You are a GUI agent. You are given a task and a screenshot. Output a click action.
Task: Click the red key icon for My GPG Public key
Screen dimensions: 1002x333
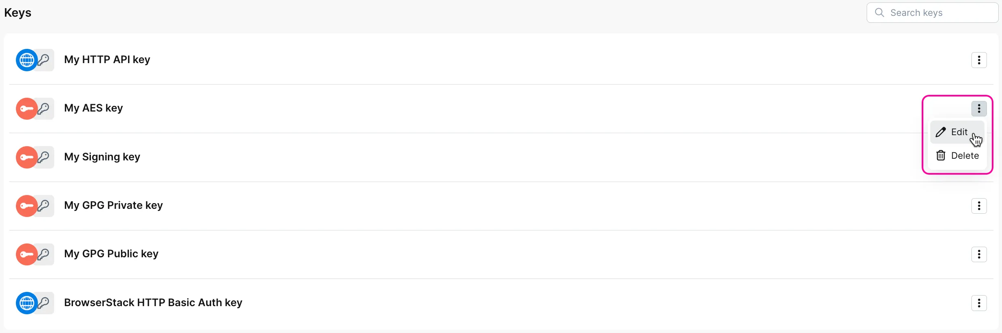27,254
